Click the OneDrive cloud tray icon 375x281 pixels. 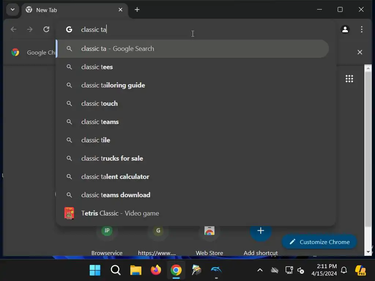coord(275,270)
